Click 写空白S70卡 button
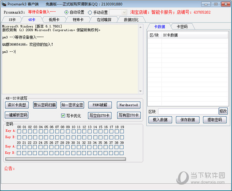 point(100,116)
